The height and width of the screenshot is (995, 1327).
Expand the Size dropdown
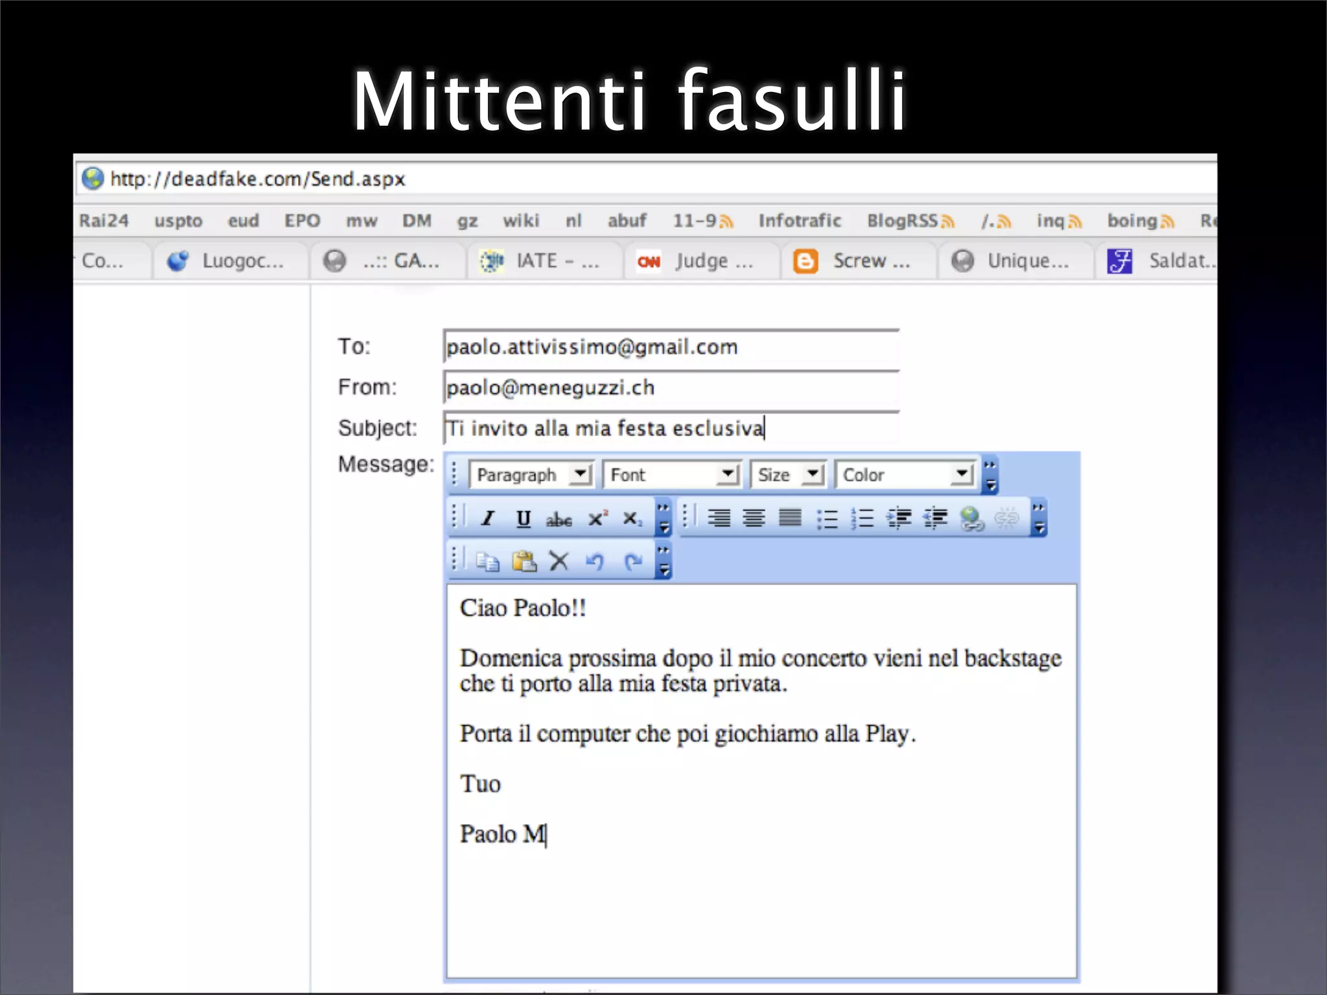pos(813,474)
